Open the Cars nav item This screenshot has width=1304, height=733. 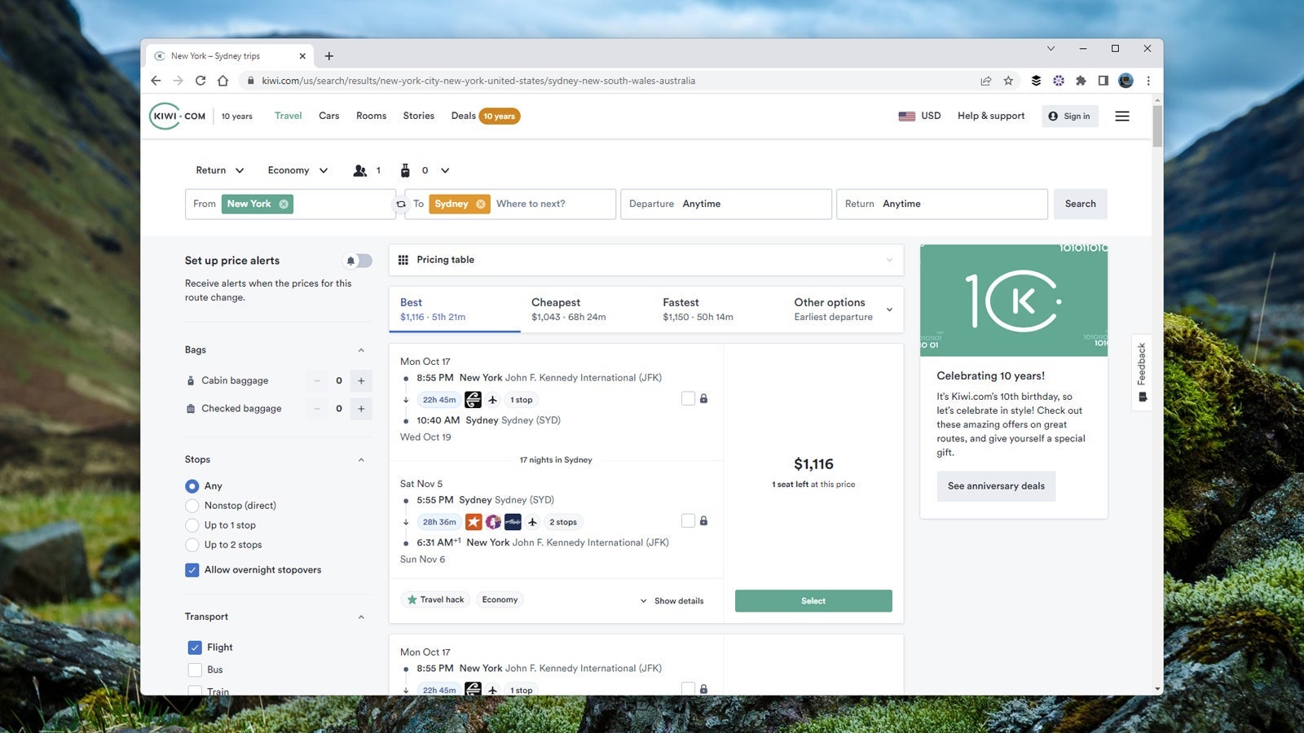pyautogui.click(x=329, y=116)
